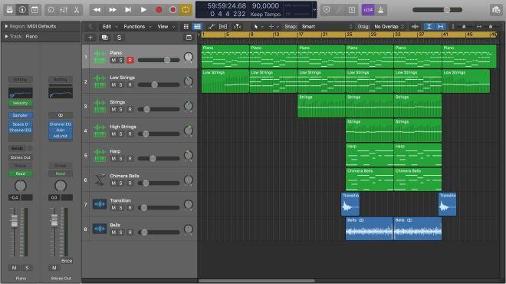Open the global tracks button
This screenshot has width=506, height=284.
[x=189, y=38]
